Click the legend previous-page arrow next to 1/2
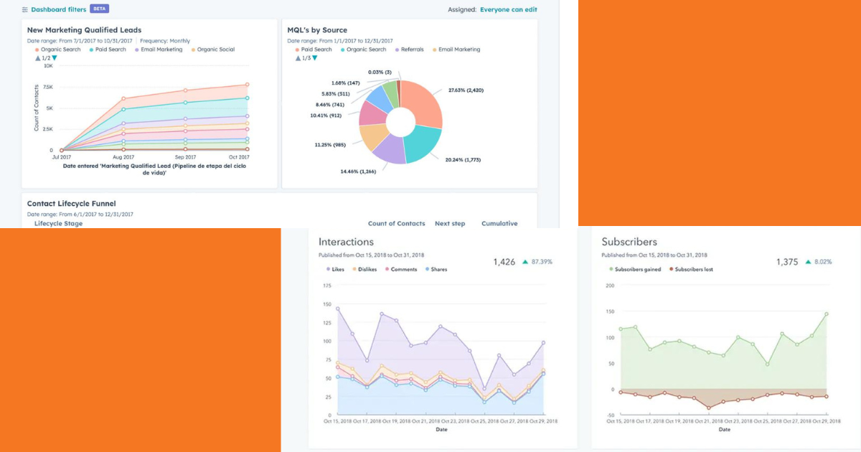 tap(37, 58)
